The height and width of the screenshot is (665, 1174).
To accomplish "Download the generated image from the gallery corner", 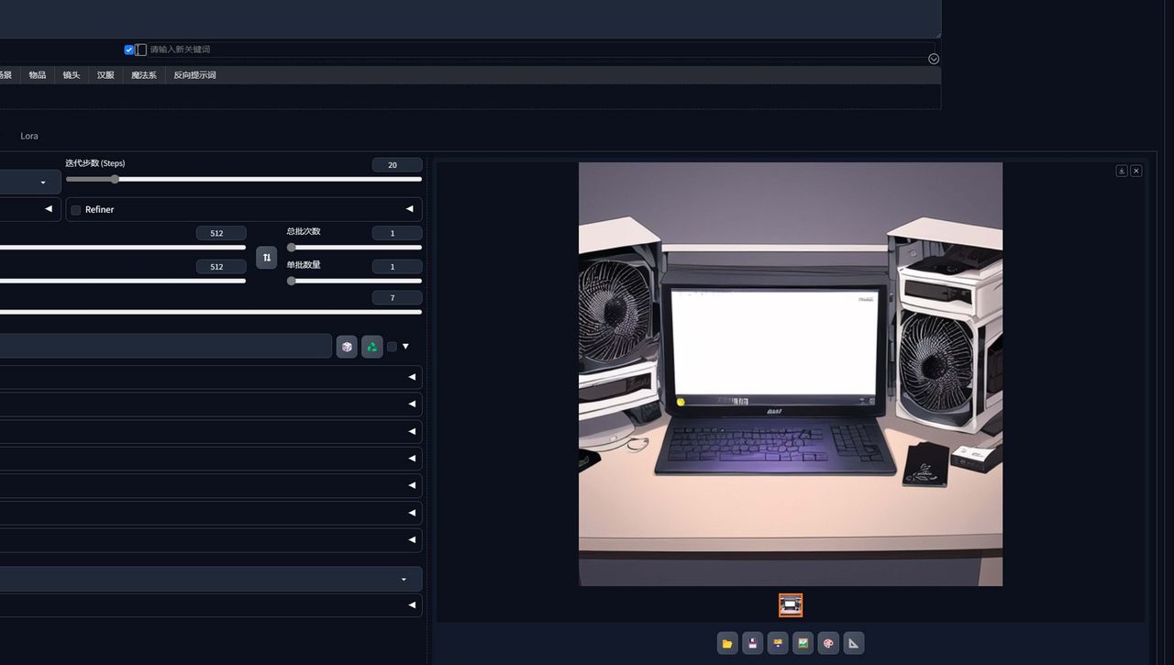I will tap(1122, 171).
